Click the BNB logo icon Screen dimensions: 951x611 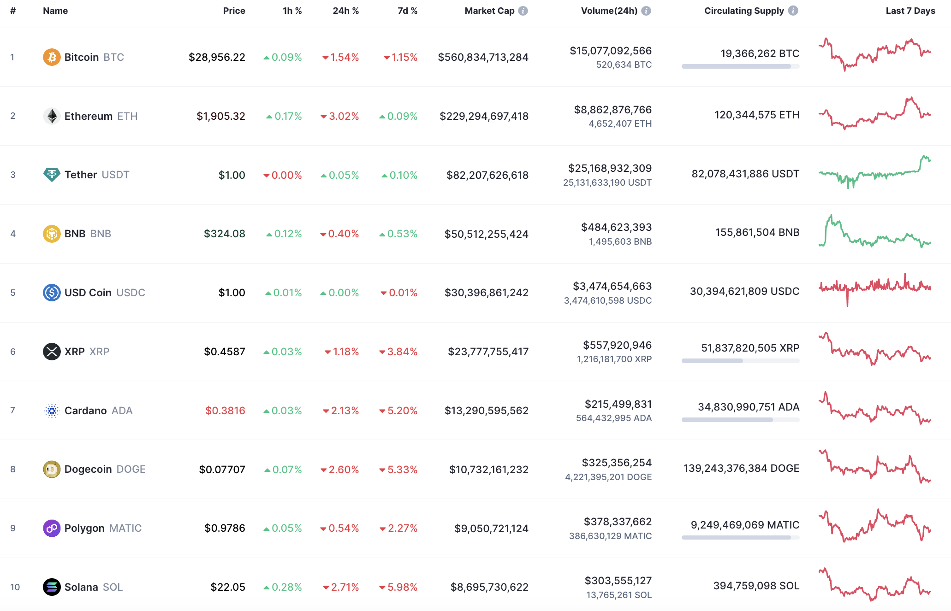click(x=52, y=234)
